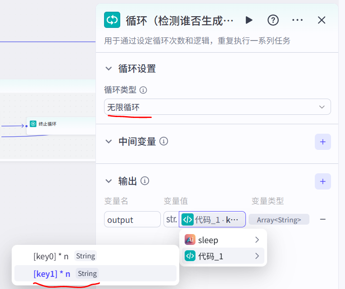
Task: Collapse the 中间变量 section
Action: pos(109,141)
